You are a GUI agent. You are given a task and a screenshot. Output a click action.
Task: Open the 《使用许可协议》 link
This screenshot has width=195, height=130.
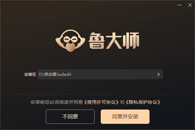coord(101,102)
